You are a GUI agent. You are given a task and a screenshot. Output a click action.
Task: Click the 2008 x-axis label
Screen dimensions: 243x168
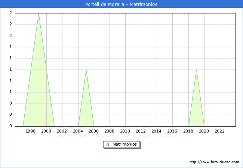click(x=110, y=131)
